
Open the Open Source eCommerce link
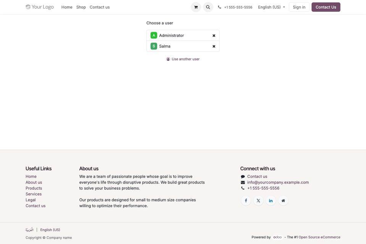[319, 237]
